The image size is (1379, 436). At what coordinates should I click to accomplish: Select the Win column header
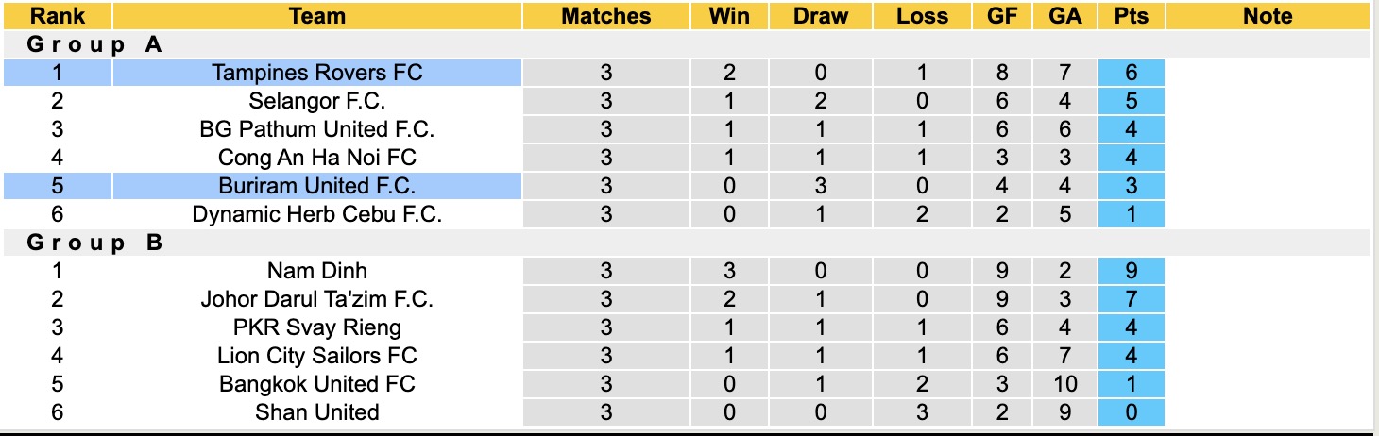click(x=728, y=16)
